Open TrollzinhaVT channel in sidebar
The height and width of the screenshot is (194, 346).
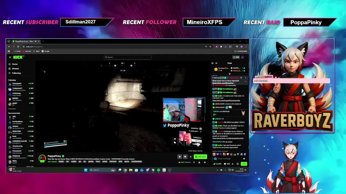21,89
